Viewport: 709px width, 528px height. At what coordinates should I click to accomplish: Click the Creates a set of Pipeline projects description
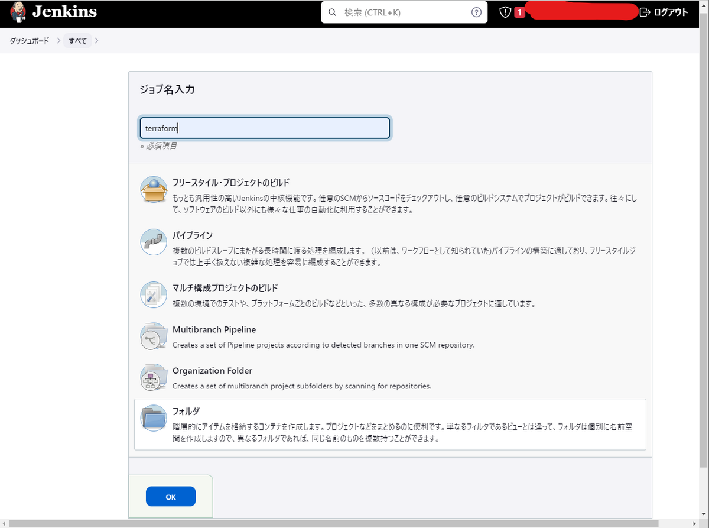323,345
